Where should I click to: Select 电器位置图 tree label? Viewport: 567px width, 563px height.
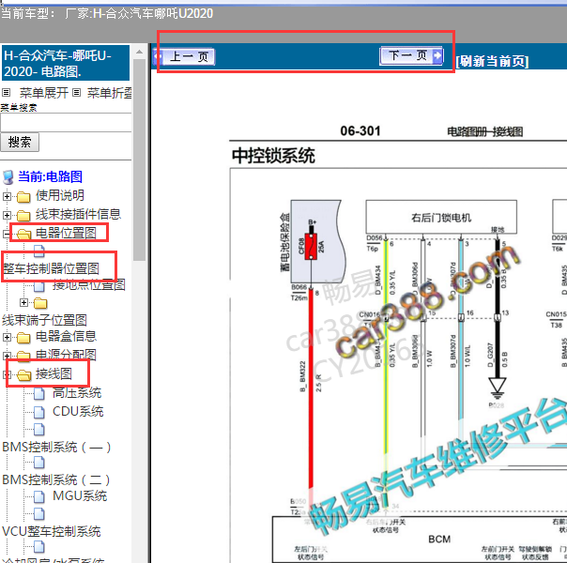point(66,233)
